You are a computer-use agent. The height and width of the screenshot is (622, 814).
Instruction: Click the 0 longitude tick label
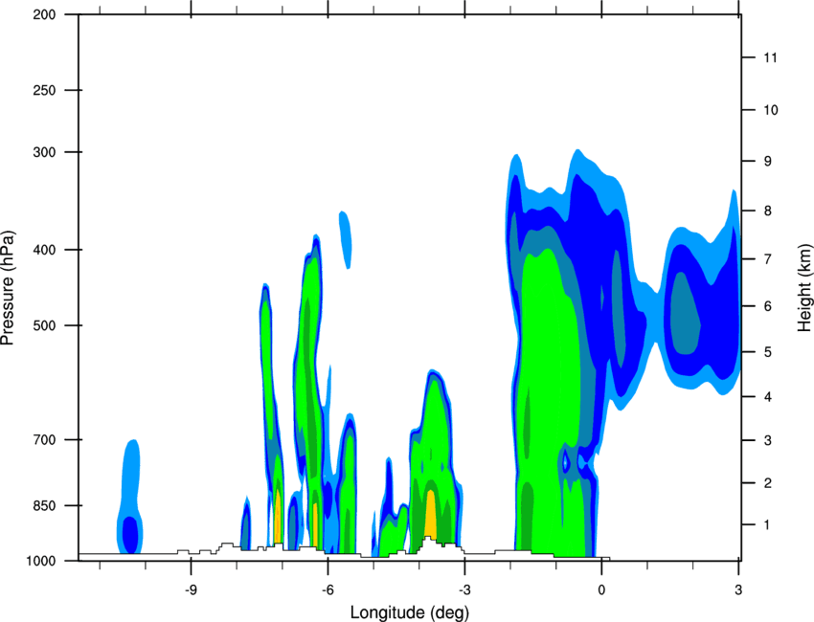point(601,590)
